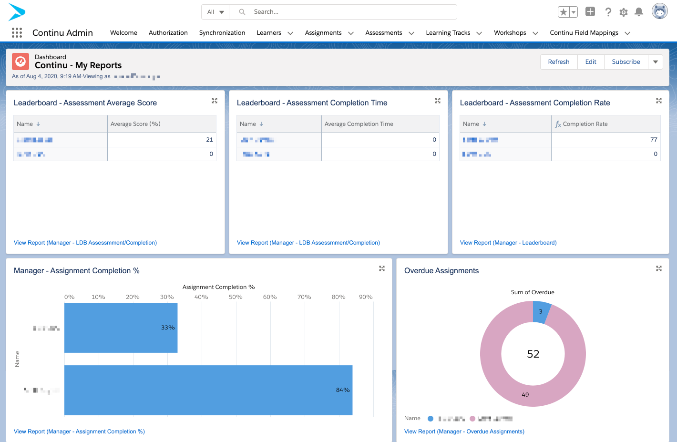
Task: Open the Notifications bell
Action: pos(639,12)
